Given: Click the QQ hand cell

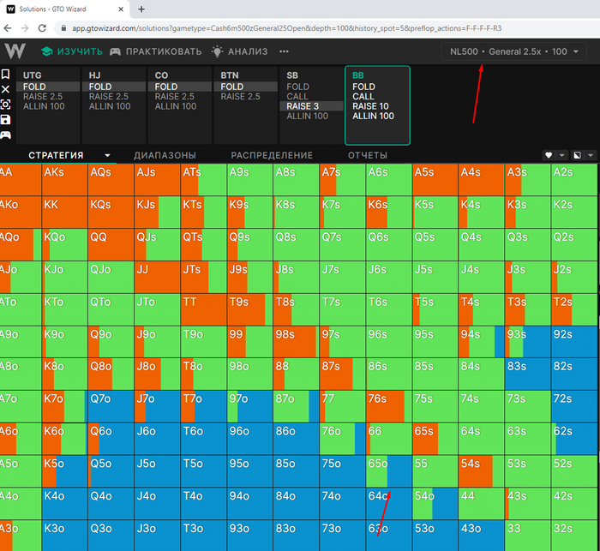Looking at the screenshot, I should [111, 245].
